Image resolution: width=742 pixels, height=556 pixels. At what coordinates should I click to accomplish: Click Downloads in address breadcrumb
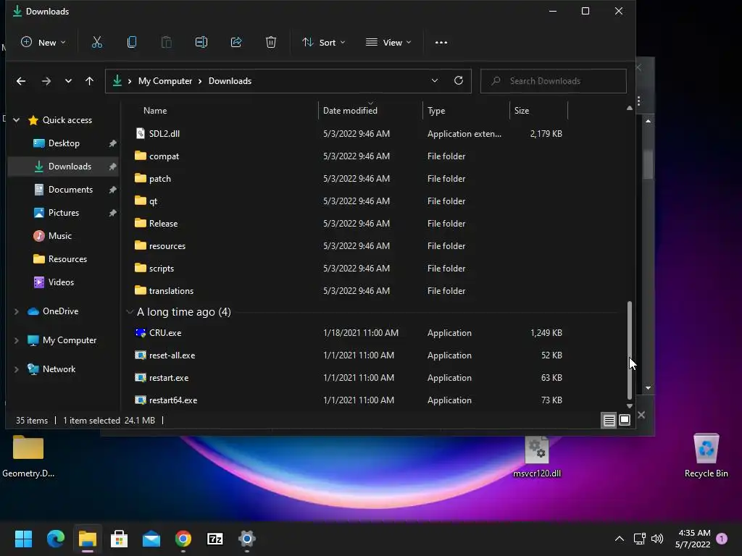tap(230, 81)
